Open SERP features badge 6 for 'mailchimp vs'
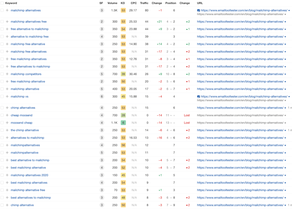This screenshot has height=209, width=292. click(x=102, y=96)
